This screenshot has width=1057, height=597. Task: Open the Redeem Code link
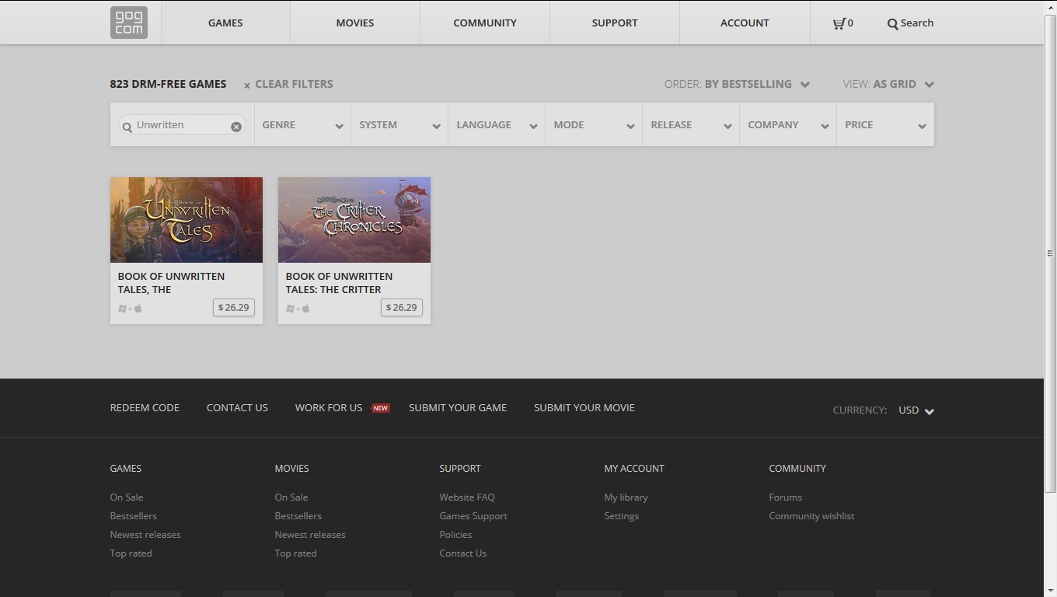click(x=145, y=407)
